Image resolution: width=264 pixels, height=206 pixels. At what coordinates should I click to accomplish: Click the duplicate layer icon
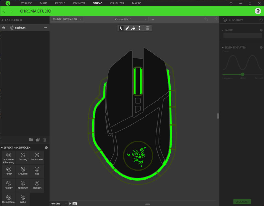tap(38, 140)
